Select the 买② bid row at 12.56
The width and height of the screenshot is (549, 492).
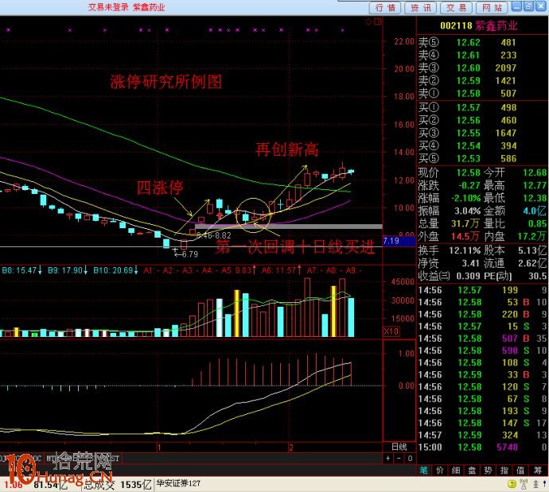pyautogui.click(x=482, y=120)
